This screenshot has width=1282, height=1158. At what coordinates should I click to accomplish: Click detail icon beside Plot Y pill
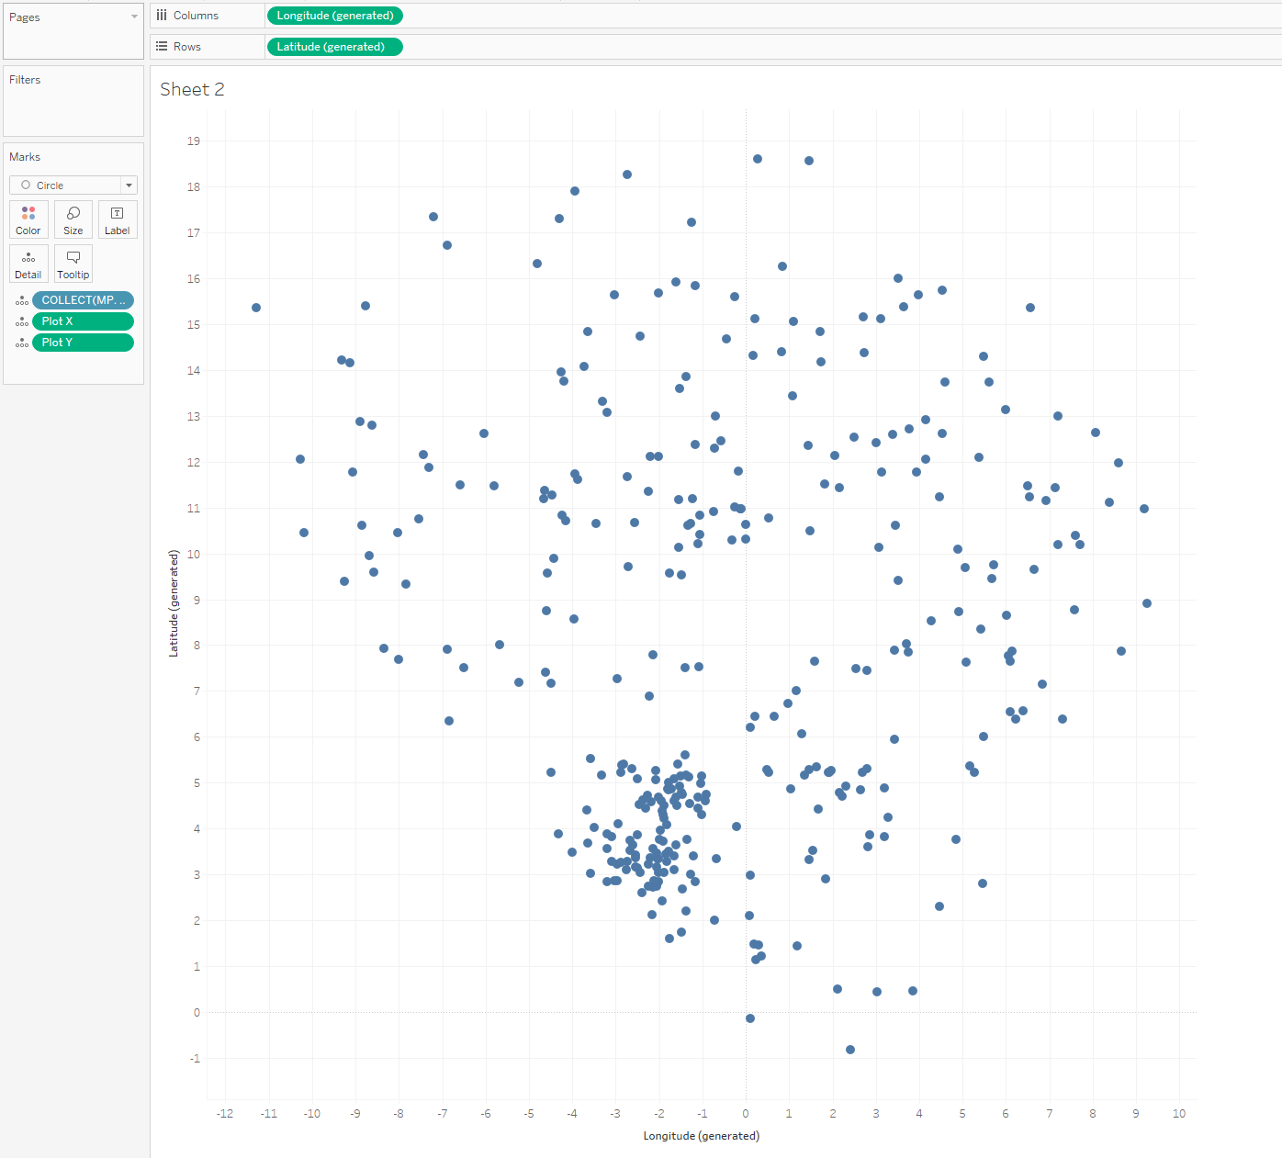tap(22, 343)
